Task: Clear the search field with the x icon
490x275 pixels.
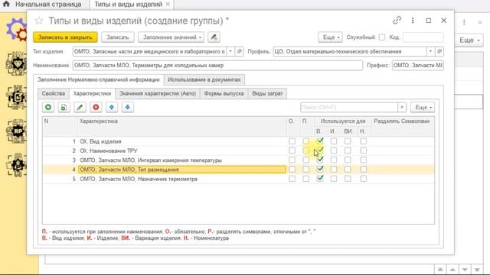Action: [402, 107]
